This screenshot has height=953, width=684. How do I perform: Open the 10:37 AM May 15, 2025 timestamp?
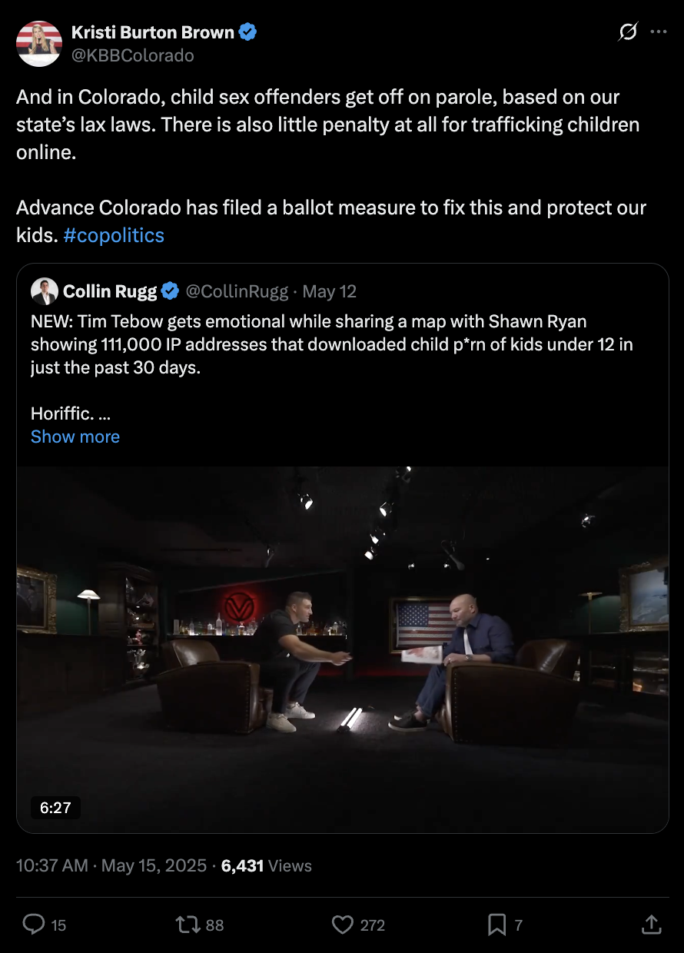[111, 865]
